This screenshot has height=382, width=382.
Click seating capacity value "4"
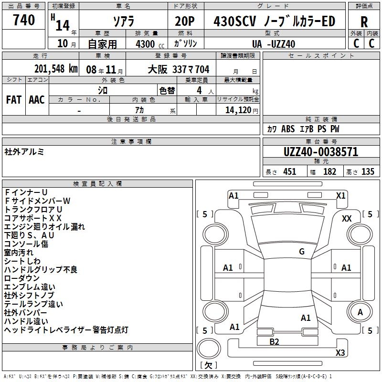(199, 90)
